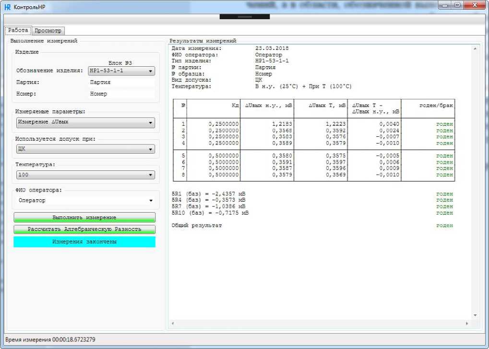This screenshot has width=489, height=349.
Task: Click the КонтрольHP app icon in title bar
Action: pyautogui.click(x=7, y=7)
